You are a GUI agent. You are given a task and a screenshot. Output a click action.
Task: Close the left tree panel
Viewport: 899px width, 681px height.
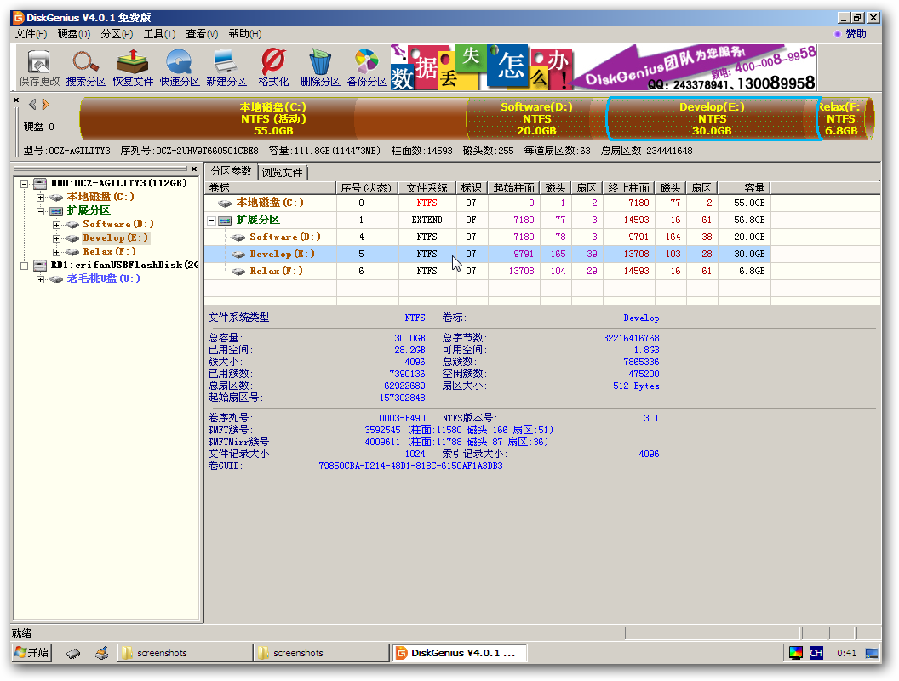(194, 169)
